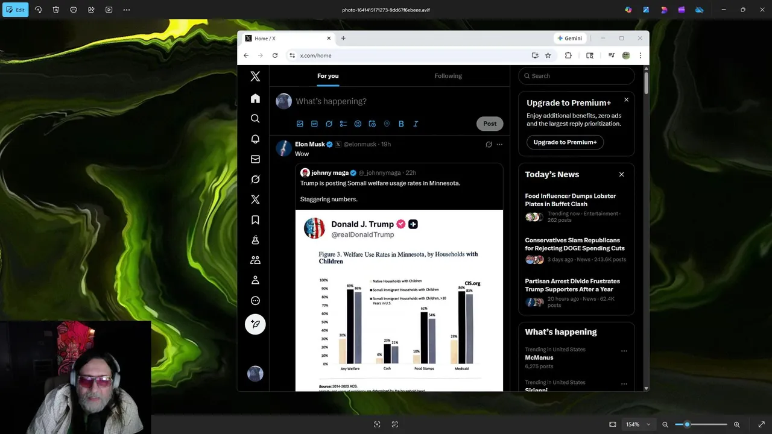
Task: Add a poll to the post
Action: coord(343,124)
